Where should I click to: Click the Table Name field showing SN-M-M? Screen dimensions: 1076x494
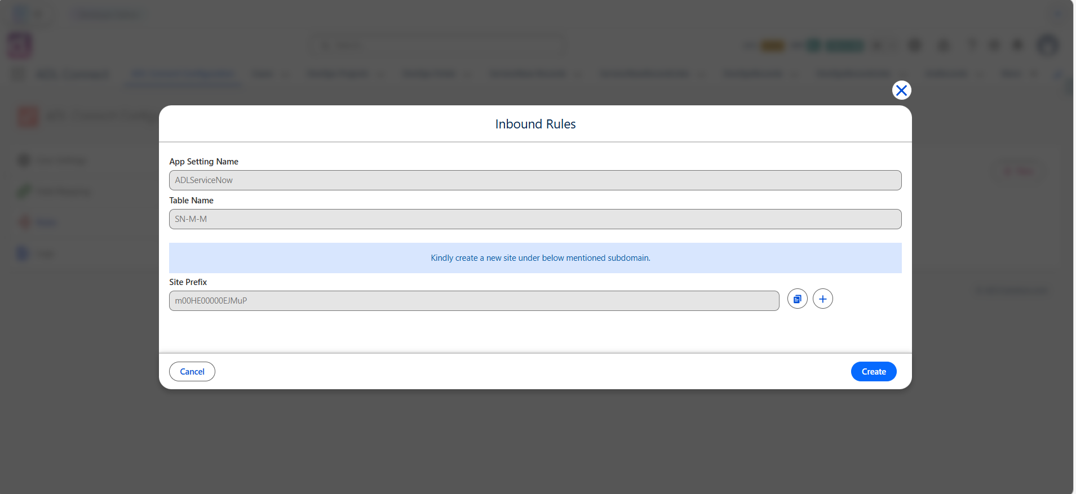535,219
